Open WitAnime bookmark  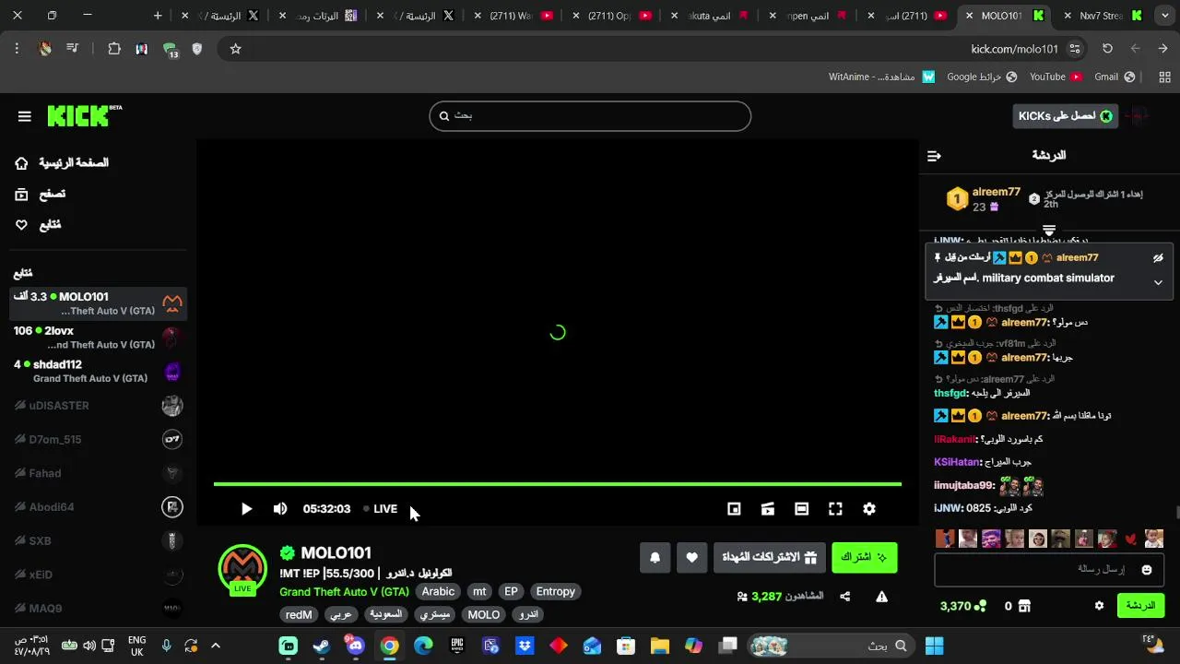[881, 77]
